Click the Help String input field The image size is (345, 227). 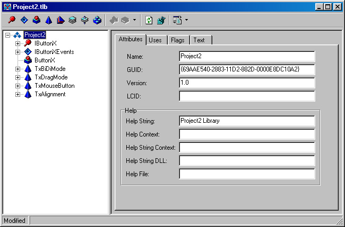tap(247, 121)
